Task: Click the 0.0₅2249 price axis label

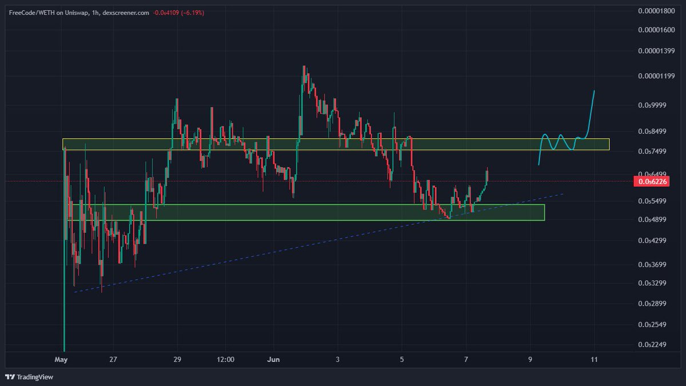Action: tap(652, 345)
